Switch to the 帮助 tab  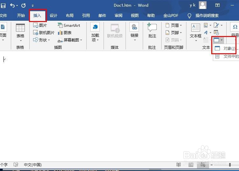(151, 15)
